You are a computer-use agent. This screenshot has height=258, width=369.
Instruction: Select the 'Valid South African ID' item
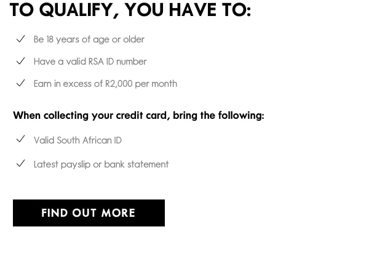point(77,140)
